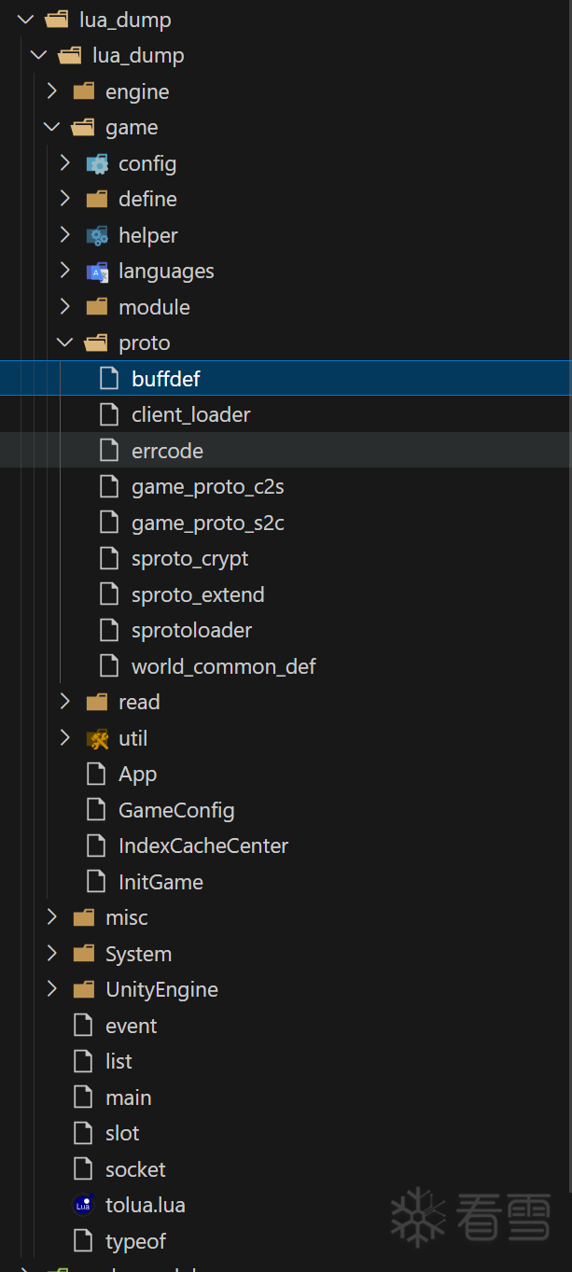Click the engine folder icon

click(84, 92)
